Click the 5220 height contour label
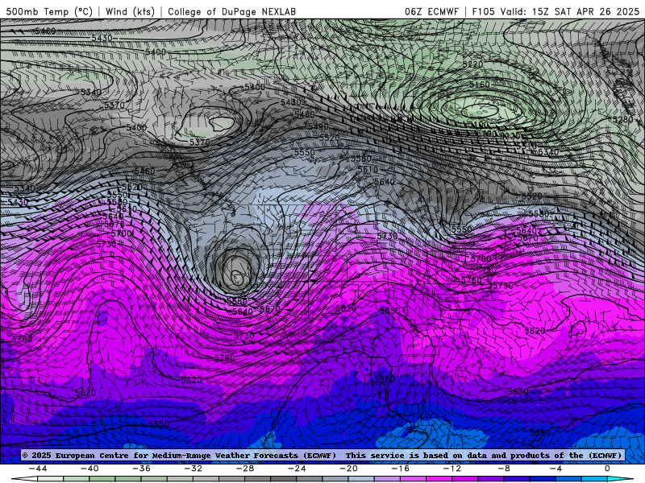 click(x=472, y=64)
